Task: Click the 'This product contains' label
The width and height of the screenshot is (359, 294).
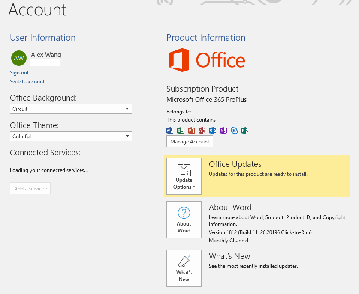Action: click(x=191, y=120)
